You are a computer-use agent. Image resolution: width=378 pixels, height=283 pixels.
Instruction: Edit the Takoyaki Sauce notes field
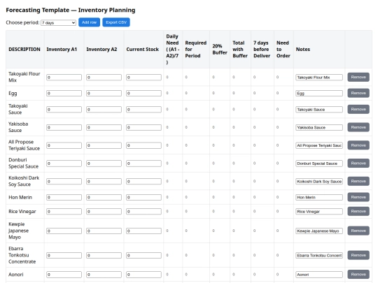coord(319,109)
